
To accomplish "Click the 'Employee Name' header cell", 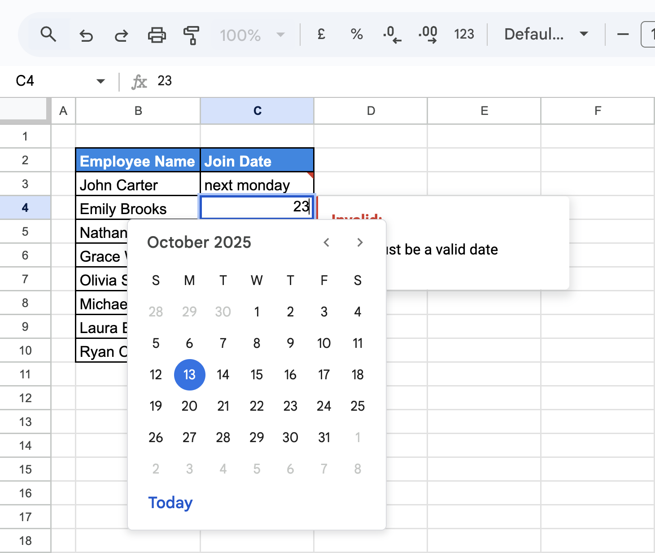I will point(138,160).
